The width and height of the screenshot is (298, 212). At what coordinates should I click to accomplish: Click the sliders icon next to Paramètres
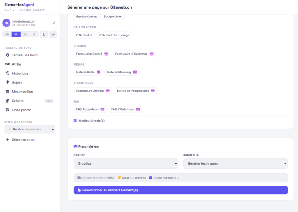click(75, 147)
